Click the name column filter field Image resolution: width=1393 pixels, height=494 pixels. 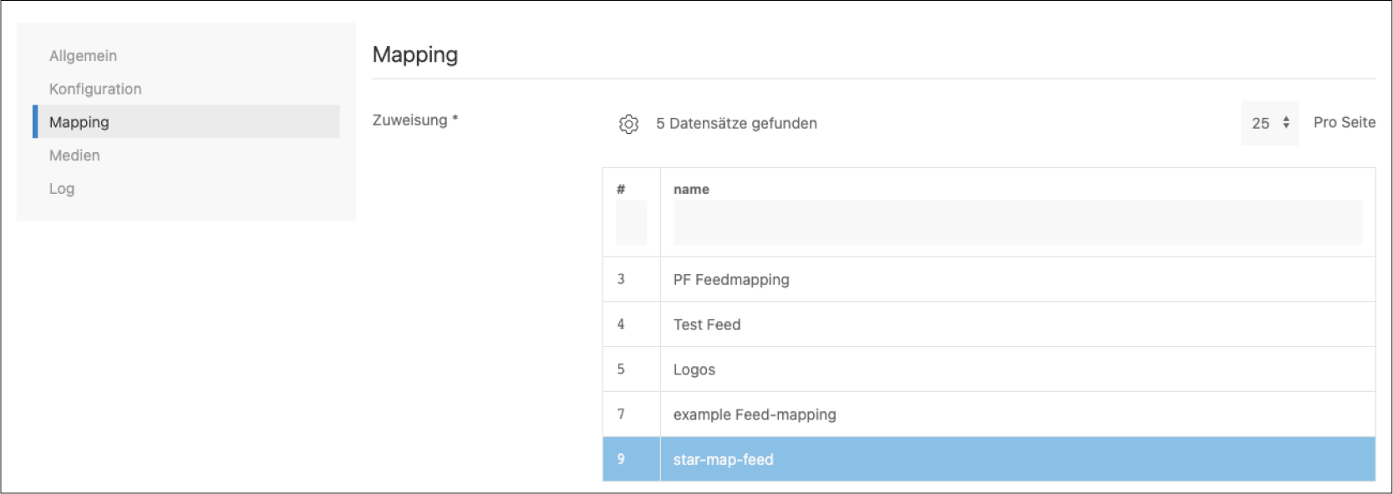click(x=1017, y=223)
